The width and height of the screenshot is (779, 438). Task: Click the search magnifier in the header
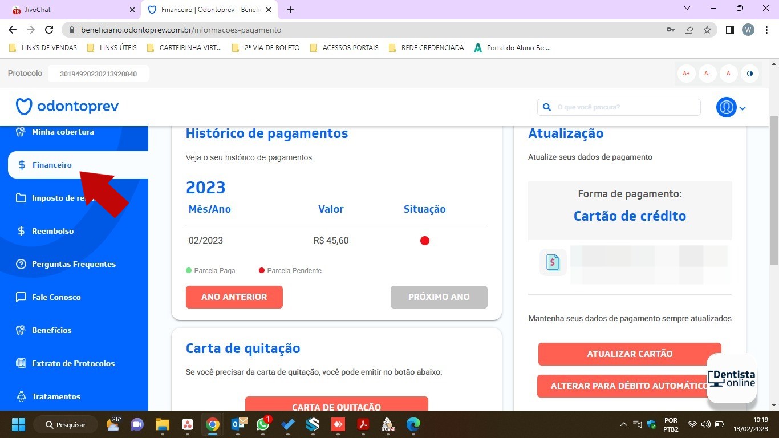tap(546, 107)
